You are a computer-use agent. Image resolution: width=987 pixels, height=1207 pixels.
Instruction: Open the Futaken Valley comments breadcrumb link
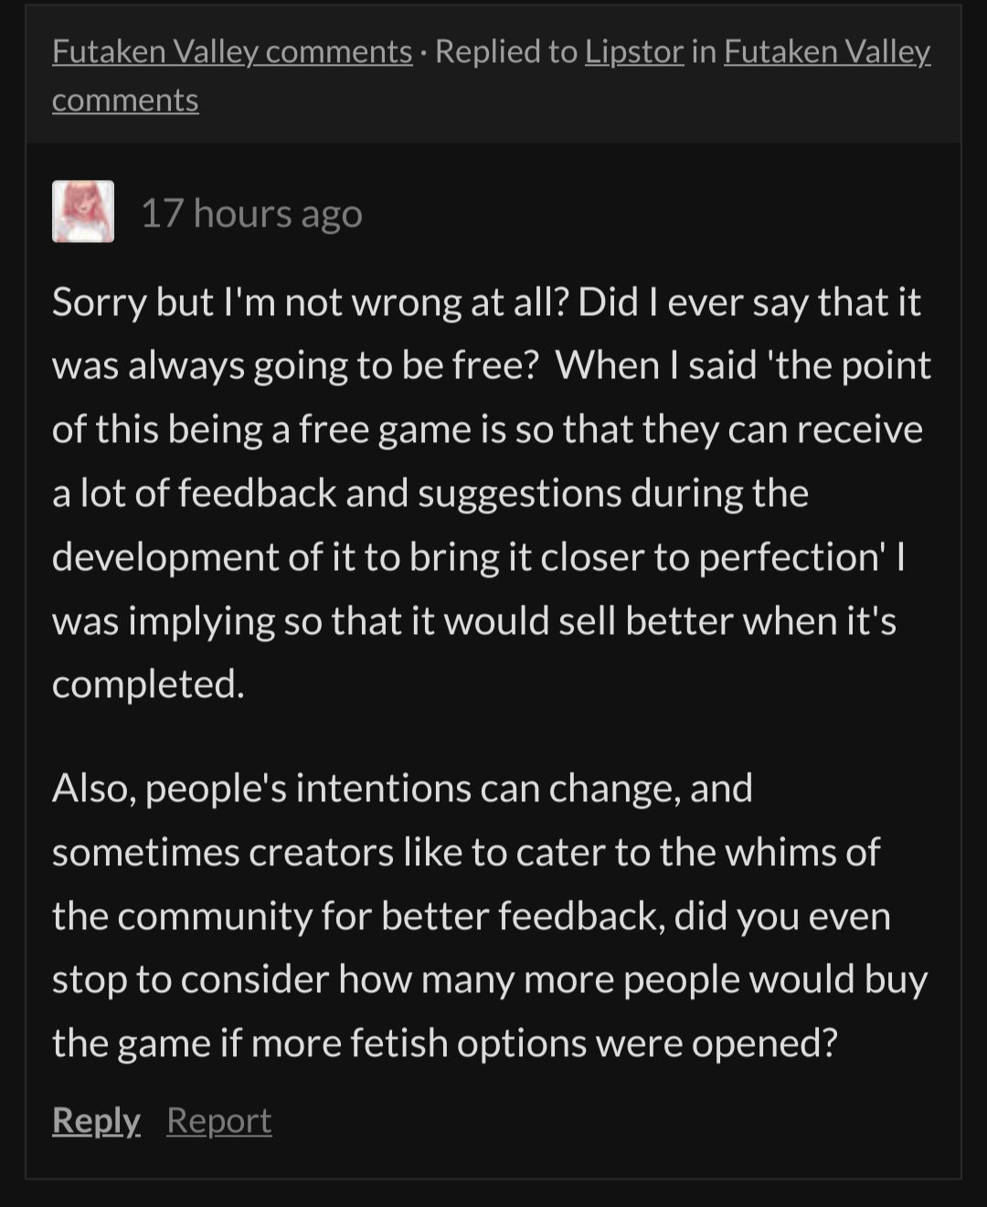tap(230, 52)
